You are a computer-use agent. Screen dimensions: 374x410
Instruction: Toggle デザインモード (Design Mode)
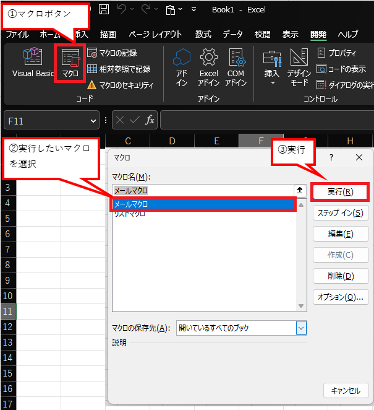299,67
